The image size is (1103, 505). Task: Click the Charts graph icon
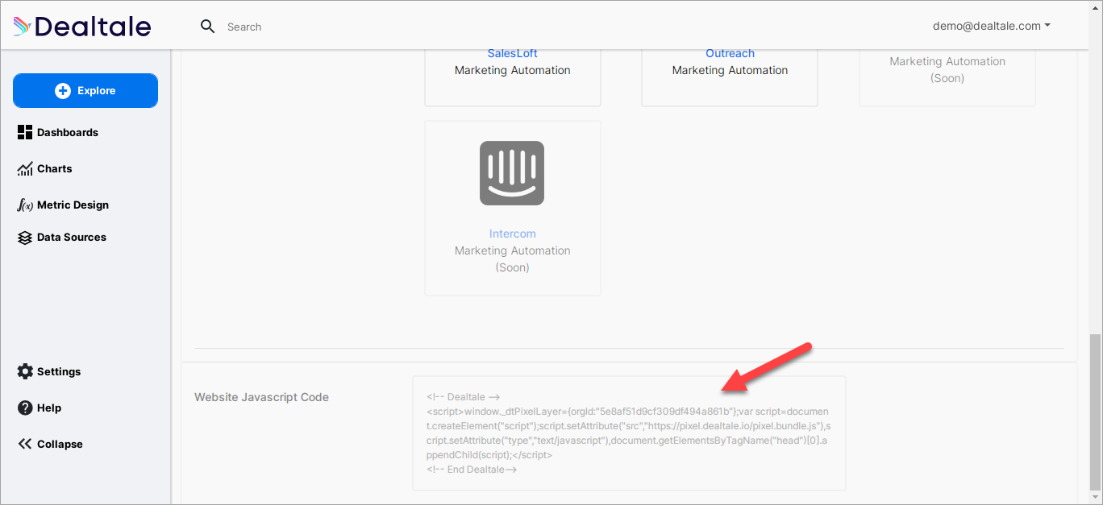tap(25, 168)
